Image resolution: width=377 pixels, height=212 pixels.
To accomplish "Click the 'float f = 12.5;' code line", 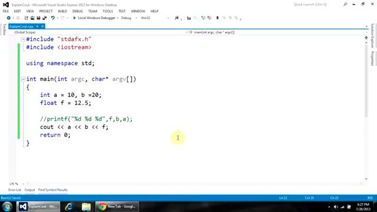I will (65, 103).
